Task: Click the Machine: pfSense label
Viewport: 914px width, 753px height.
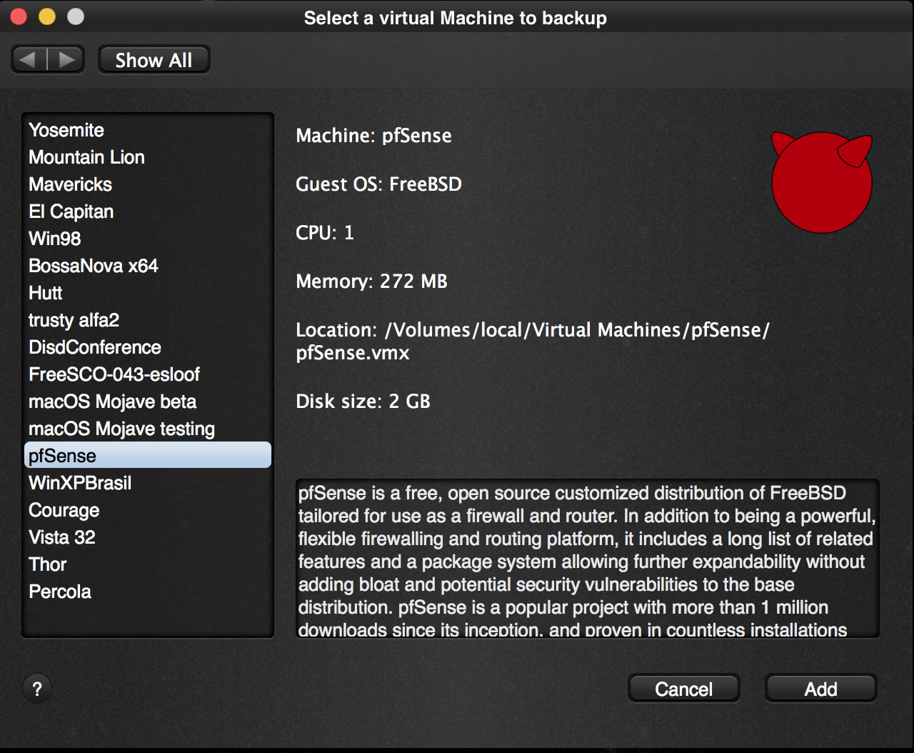Action: pos(373,136)
